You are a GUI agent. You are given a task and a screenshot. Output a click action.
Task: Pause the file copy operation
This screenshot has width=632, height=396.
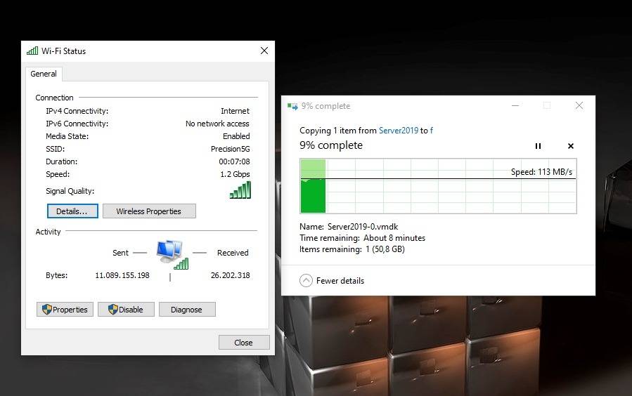[x=538, y=146]
